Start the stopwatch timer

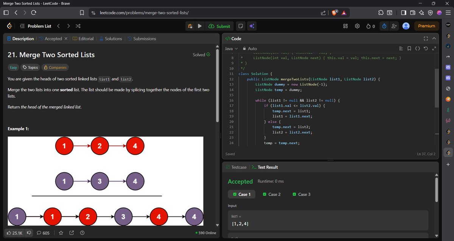(x=384, y=26)
